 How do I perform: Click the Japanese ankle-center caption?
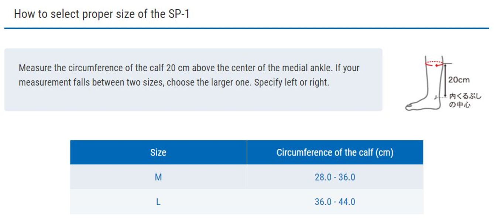[465, 100]
